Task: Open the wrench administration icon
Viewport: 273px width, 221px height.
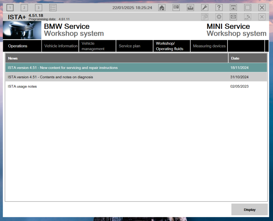Action: tap(205, 8)
